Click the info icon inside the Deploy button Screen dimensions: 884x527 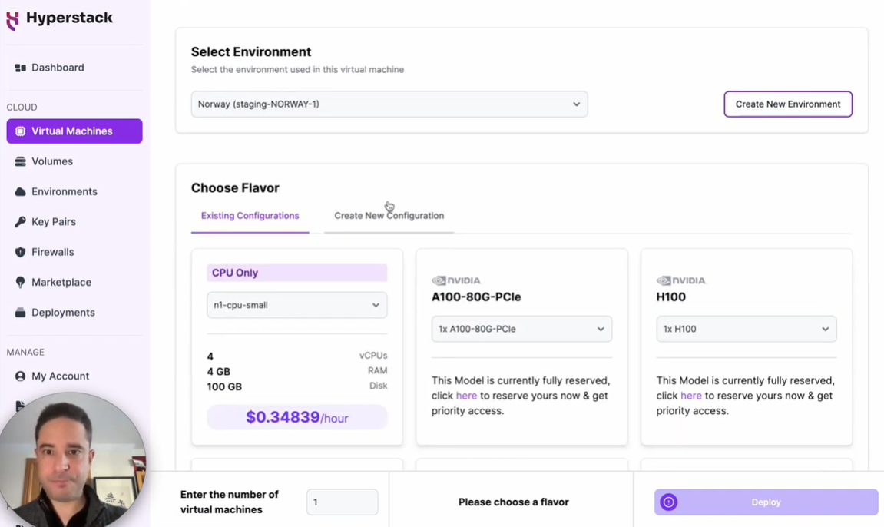(668, 502)
